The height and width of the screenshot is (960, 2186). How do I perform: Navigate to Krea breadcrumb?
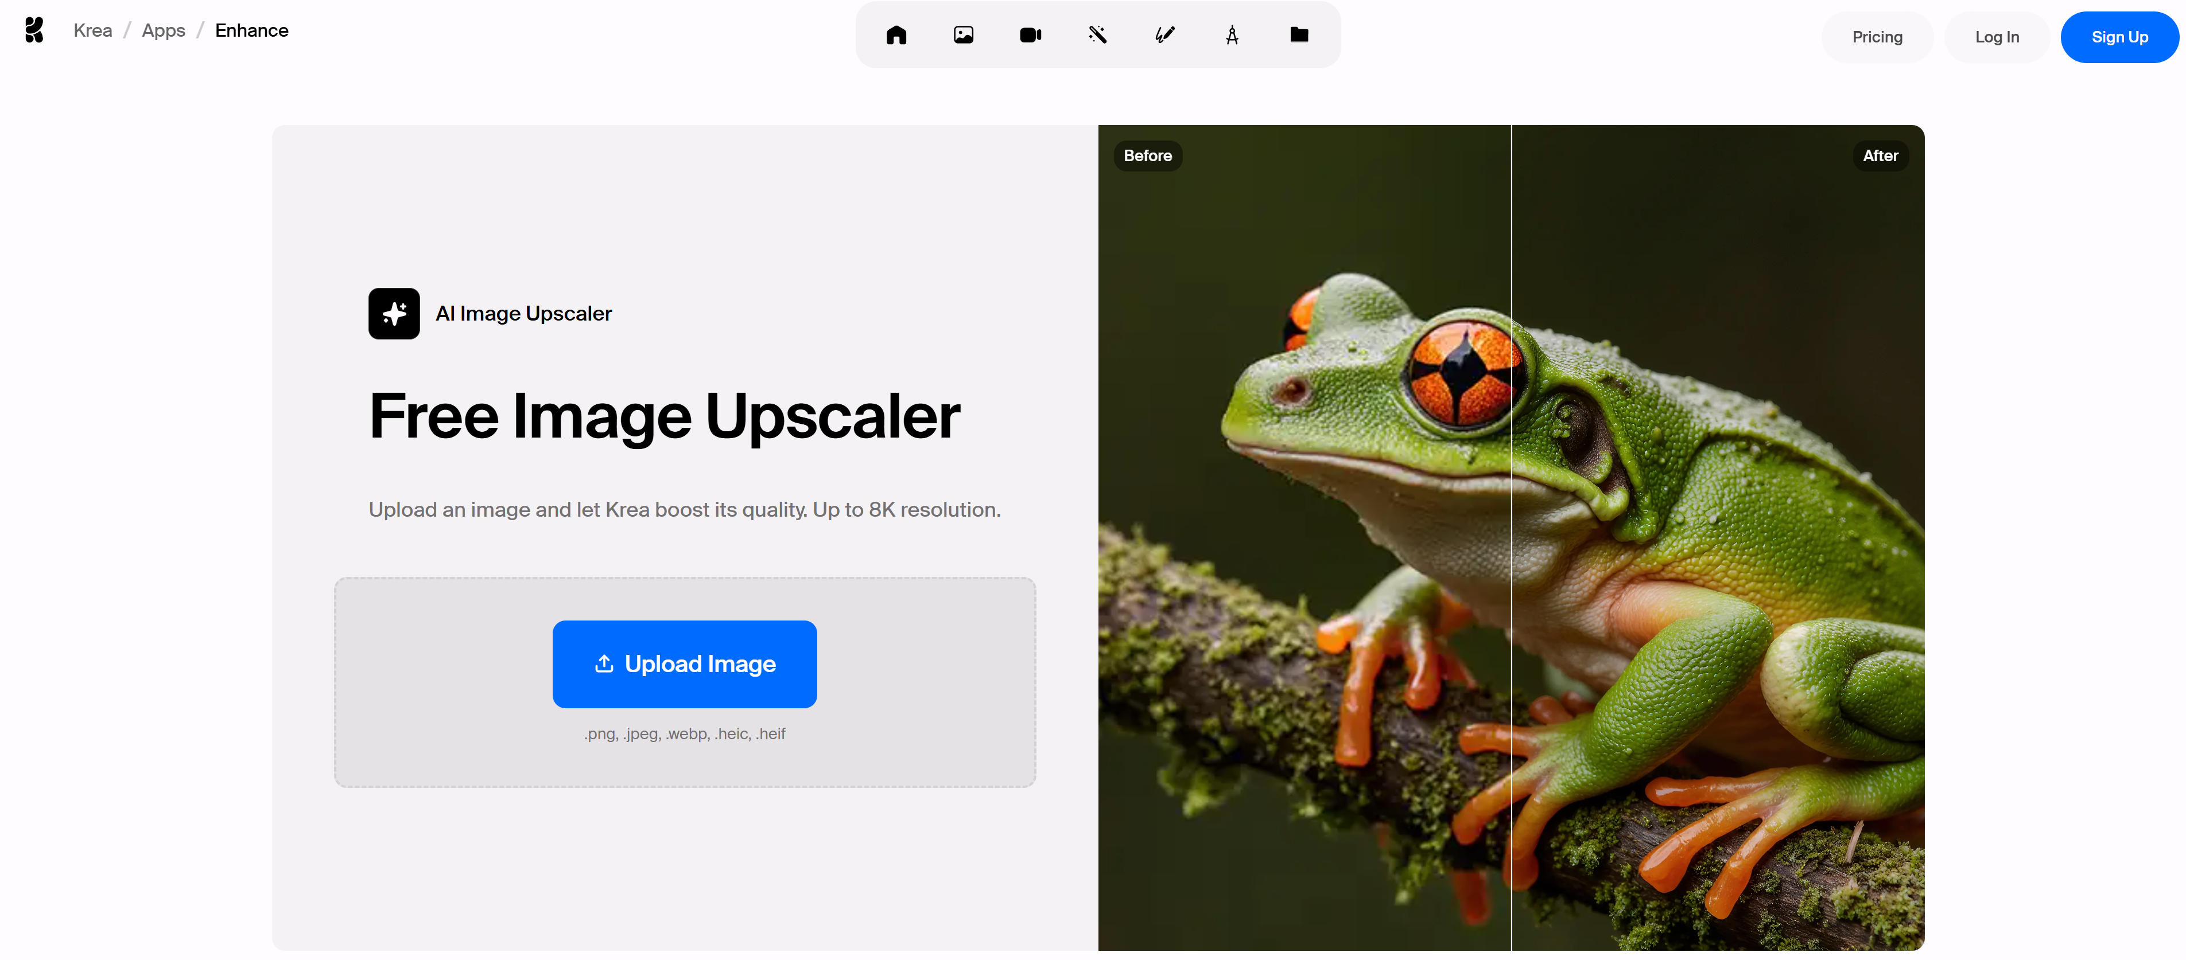coord(92,30)
